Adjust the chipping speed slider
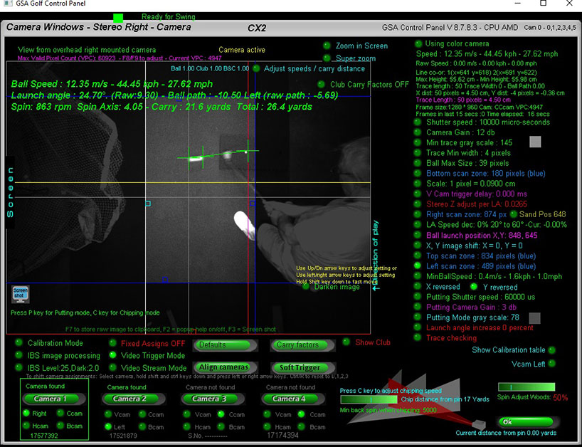Screen dimensions: 582x447 click(x=369, y=399)
